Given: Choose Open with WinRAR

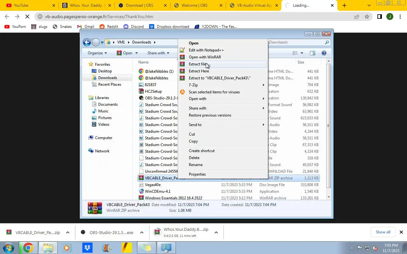Looking at the screenshot, I should point(223,57).
